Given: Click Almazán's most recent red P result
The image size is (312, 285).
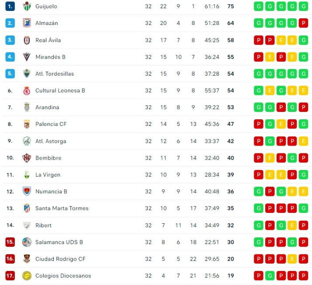Looking at the screenshot, I should [303, 23].
